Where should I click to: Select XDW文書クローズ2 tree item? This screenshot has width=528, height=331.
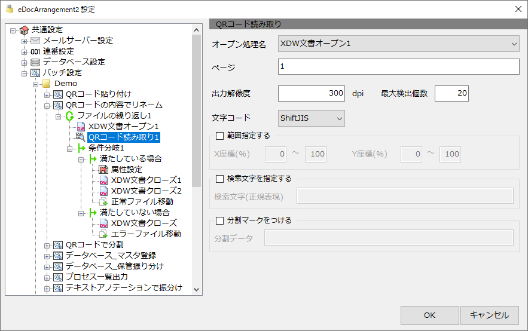[x=146, y=191]
